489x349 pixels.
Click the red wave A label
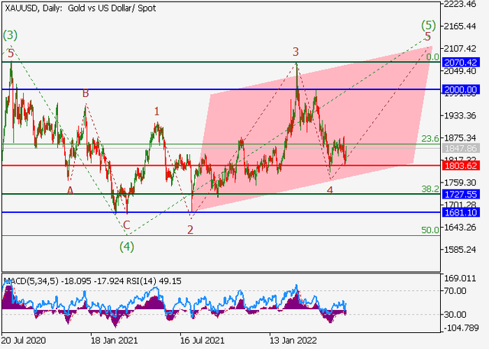point(70,190)
